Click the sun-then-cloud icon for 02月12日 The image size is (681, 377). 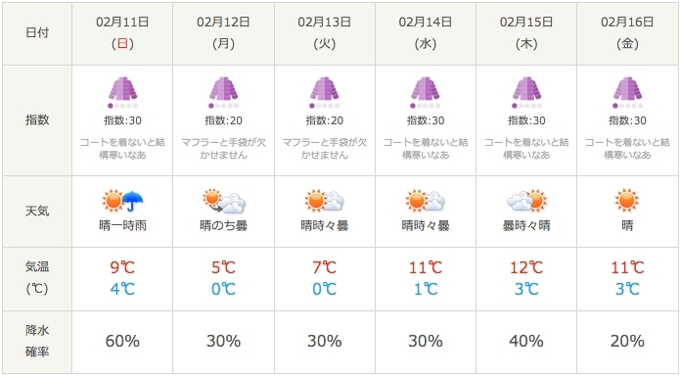(224, 201)
